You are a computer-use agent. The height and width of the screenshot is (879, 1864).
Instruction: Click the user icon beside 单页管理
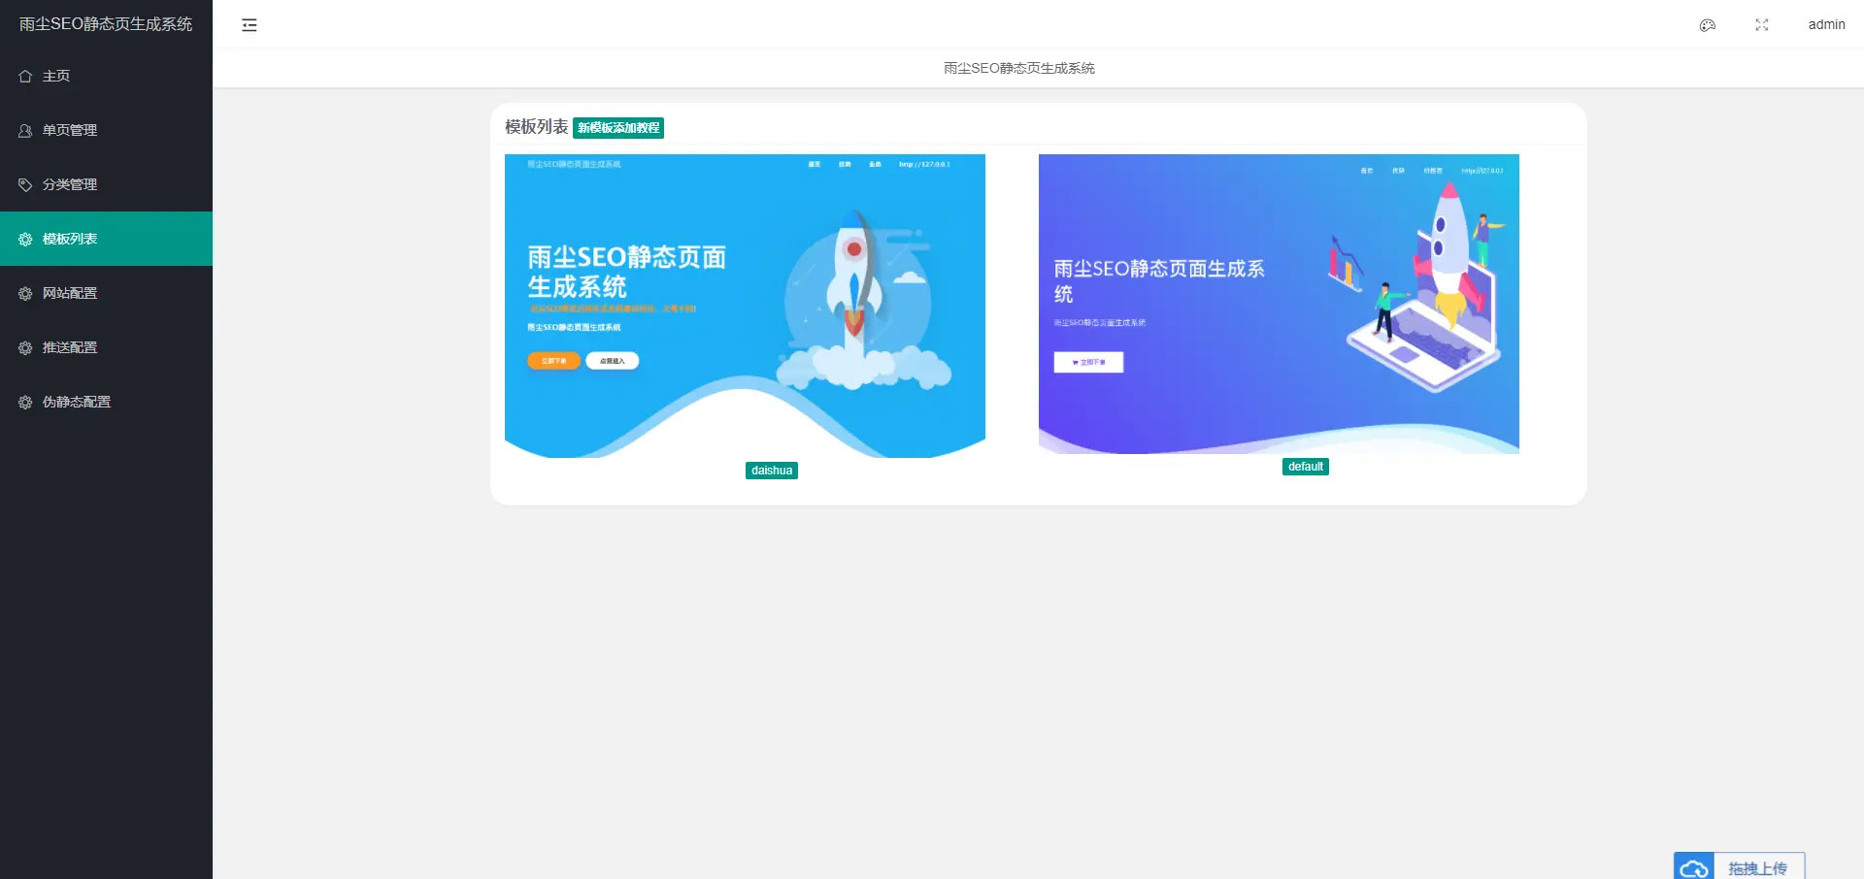(x=24, y=129)
